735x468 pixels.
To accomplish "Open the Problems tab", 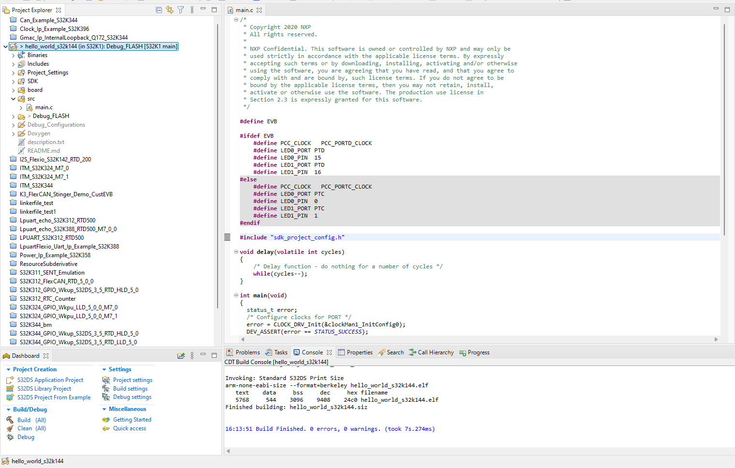I will coord(243,352).
